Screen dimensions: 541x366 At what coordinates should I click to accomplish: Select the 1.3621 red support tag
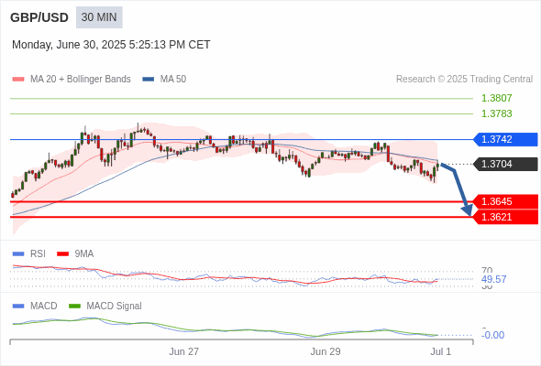tap(505, 217)
